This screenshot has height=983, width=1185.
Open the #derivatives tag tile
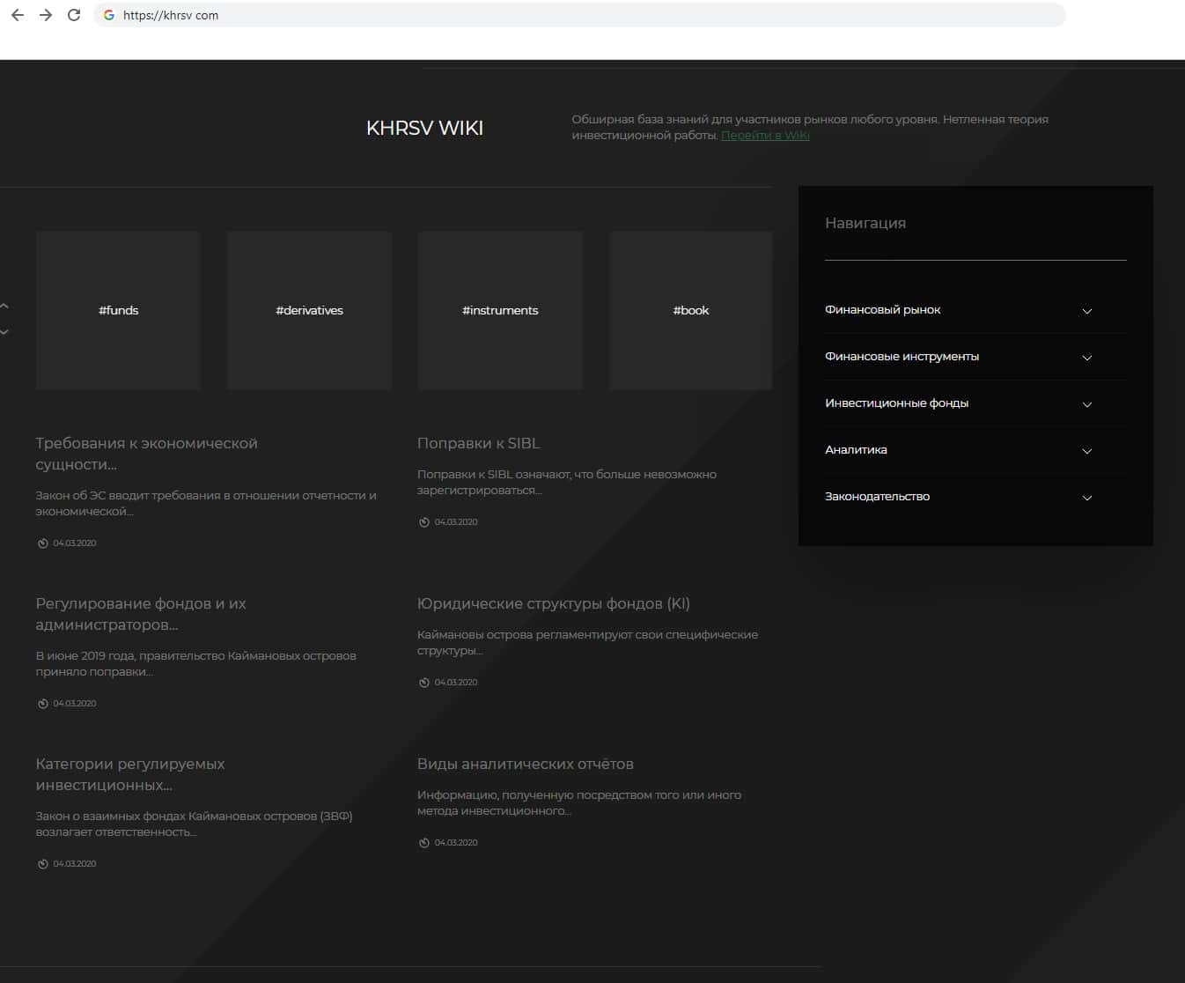310,310
